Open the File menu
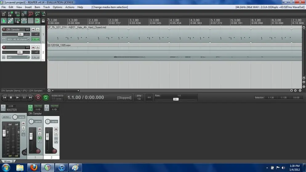Screen dimensions: 306x172 (3, 7)
